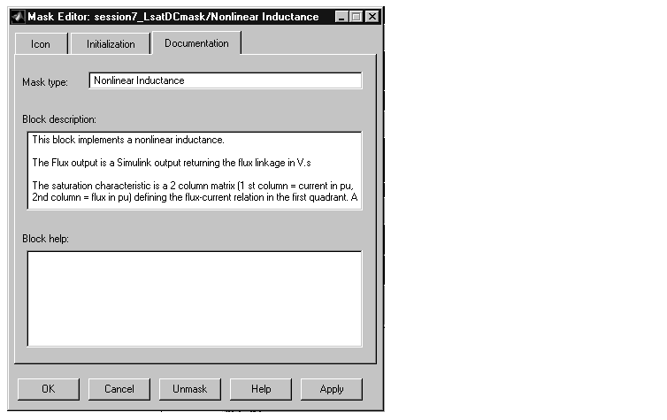Switch to the Icon tab

coord(41,44)
